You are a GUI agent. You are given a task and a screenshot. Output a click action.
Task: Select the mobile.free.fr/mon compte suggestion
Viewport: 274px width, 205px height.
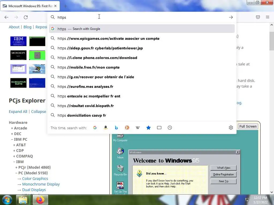pyautogui.click(x=142, y=67)
